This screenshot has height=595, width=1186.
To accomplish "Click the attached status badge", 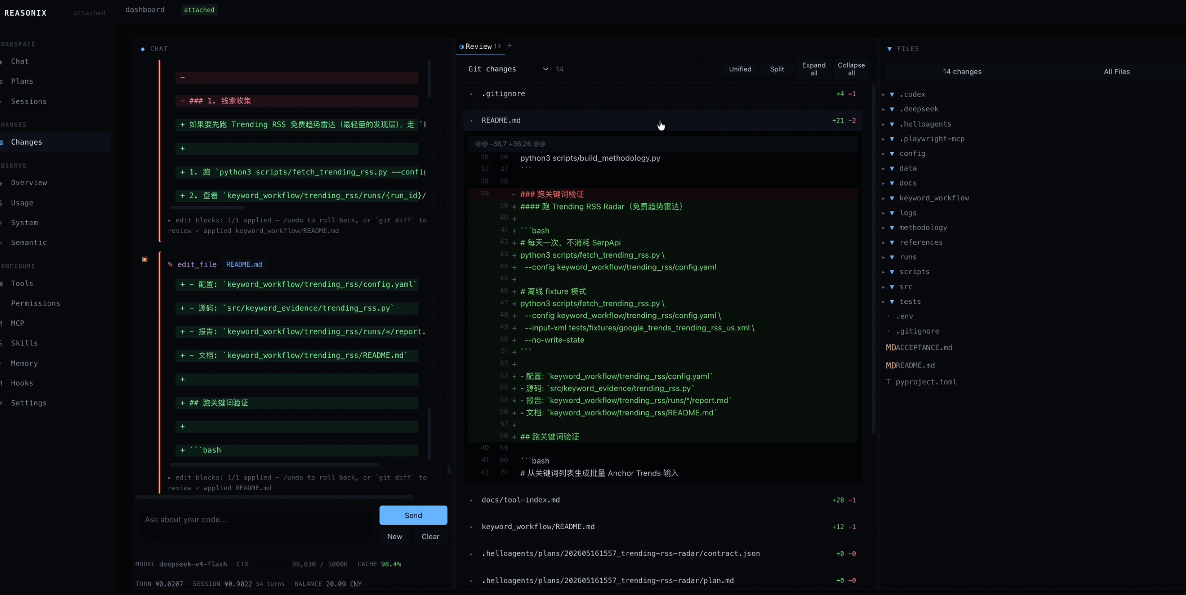I will 199,10.
